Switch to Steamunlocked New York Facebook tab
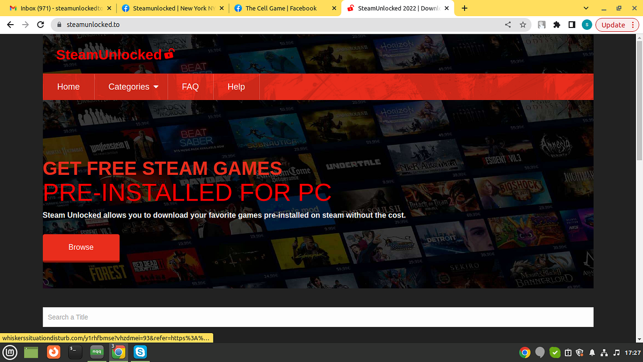This screenshot has width=643, height=362. coord(173,8)
